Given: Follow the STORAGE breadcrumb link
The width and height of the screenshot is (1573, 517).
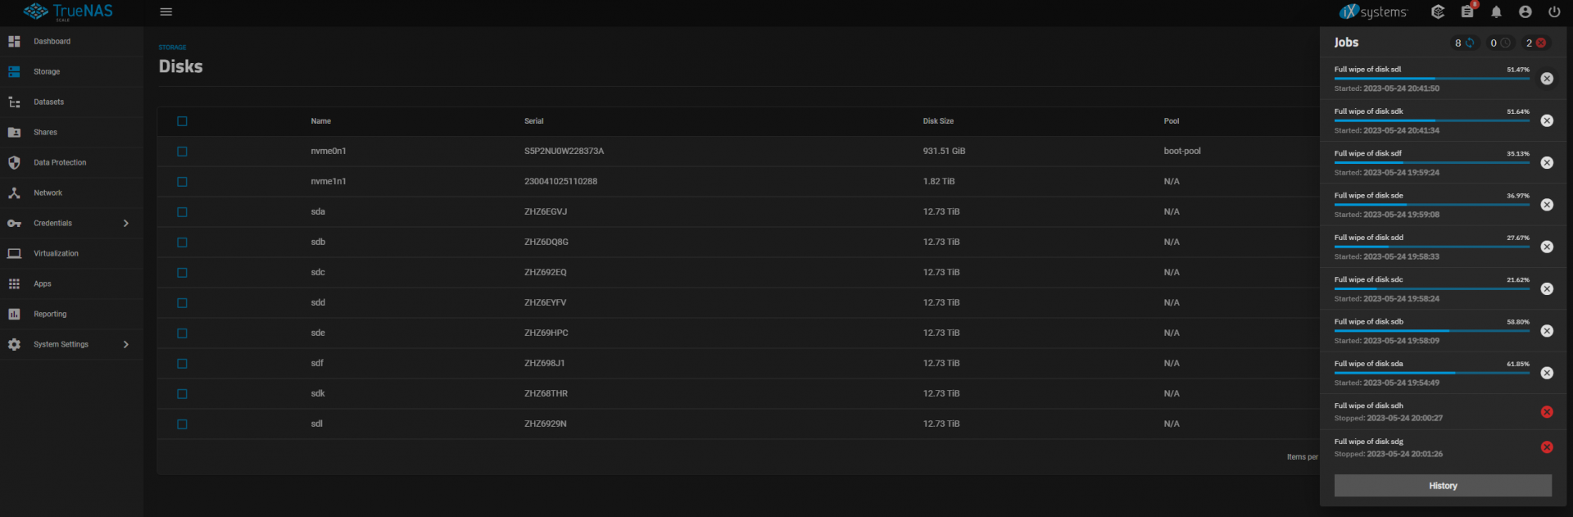Looking at the screenshot, I should [x=172, y=48].
